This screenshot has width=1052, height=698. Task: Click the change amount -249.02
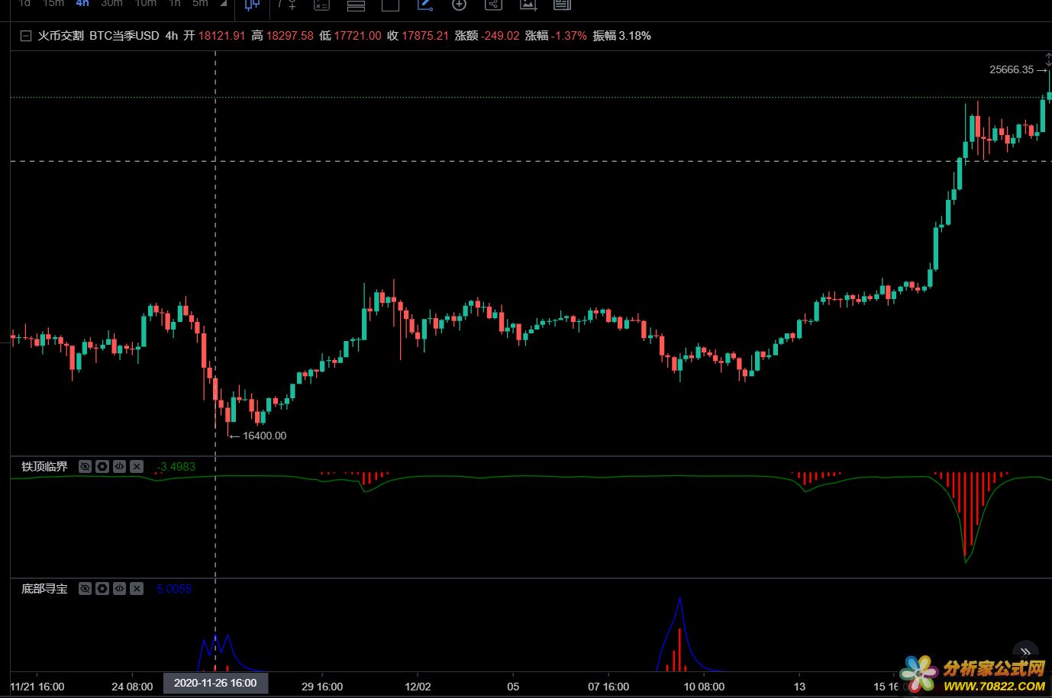[x=500, y=36]
